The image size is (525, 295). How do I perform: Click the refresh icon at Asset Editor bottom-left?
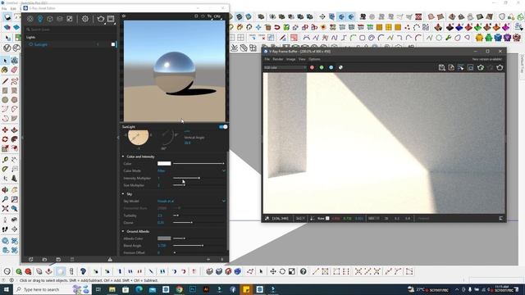pos(31,259)
